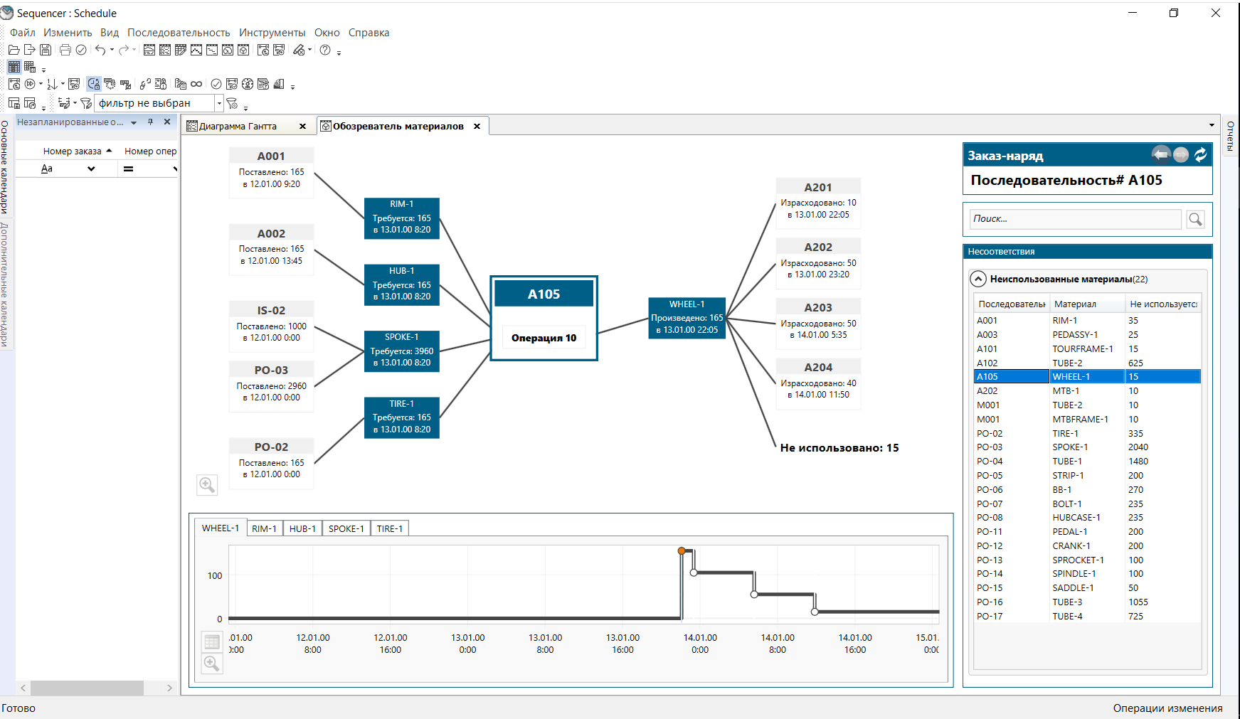Viewport: 1240px width, 719px height.
Task: Toggle the highlighted clock-lock toolbar button
Action: pyautogui.click(x=94, y=84)
